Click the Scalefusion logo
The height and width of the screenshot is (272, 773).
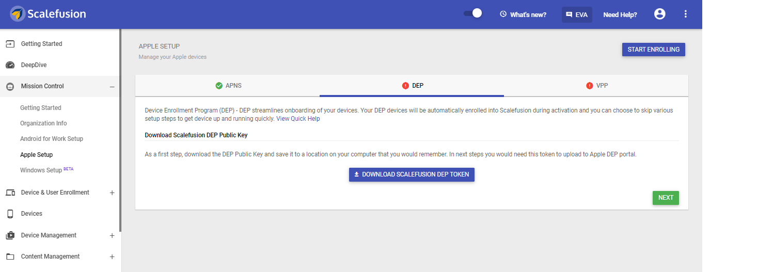[x=48, y=14]
